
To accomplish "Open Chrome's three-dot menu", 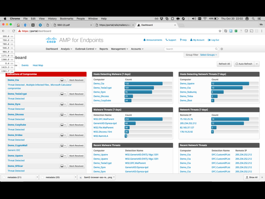I will [x=262, y=31].
